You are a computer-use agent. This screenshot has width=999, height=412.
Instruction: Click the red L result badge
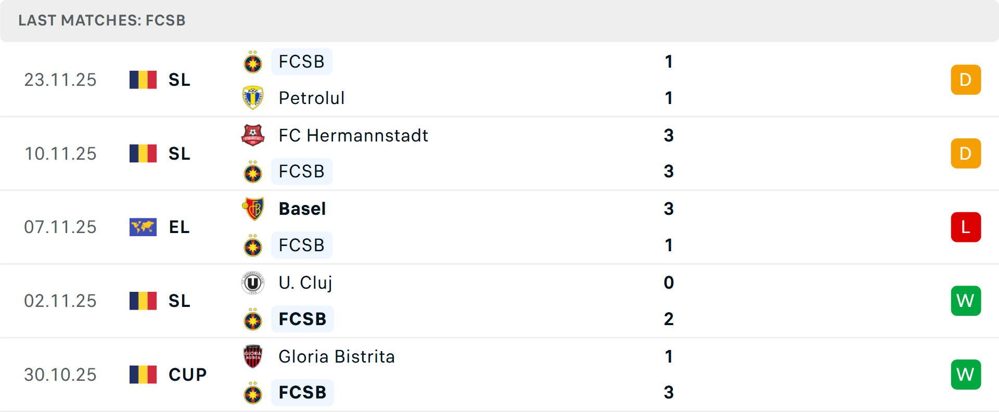pos(966,227)
